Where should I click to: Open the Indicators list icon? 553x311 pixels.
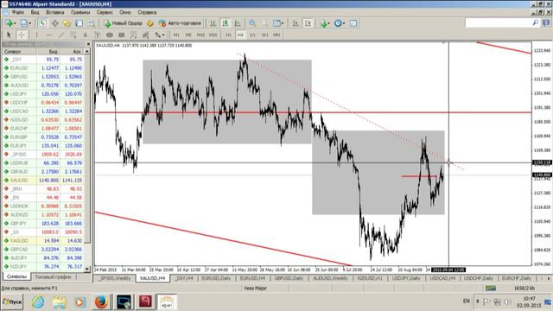click(x=323, y=23)
